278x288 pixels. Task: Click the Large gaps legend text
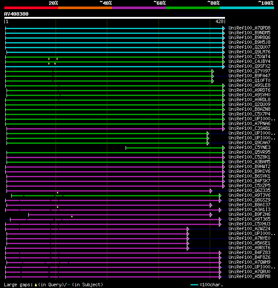[x=53, y=285]
